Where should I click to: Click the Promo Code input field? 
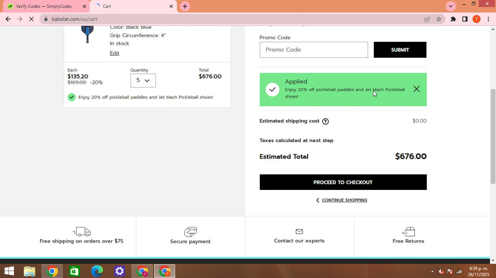coord(314,50)
